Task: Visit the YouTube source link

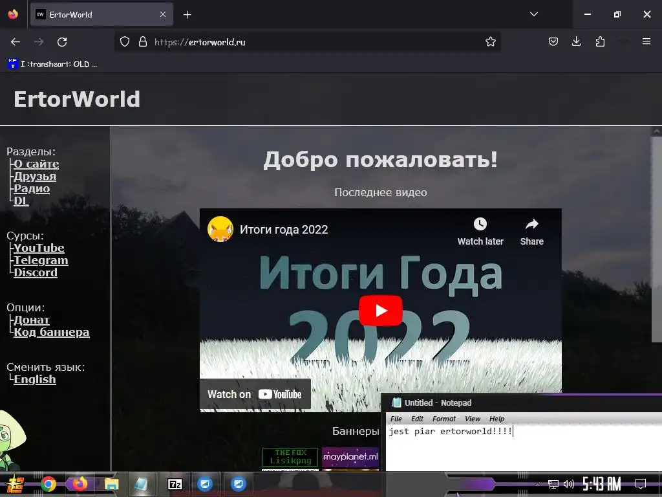Action: click(x=39, y=248)
